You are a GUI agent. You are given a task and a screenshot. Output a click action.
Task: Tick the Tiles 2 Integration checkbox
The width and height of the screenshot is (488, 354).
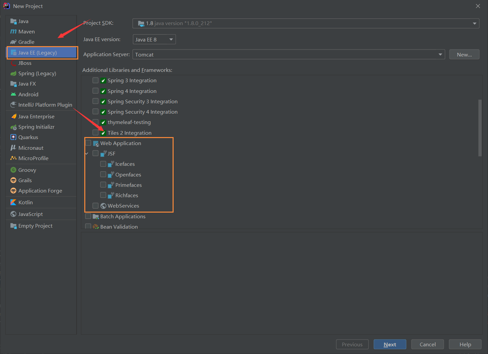[x=95, y=133]
